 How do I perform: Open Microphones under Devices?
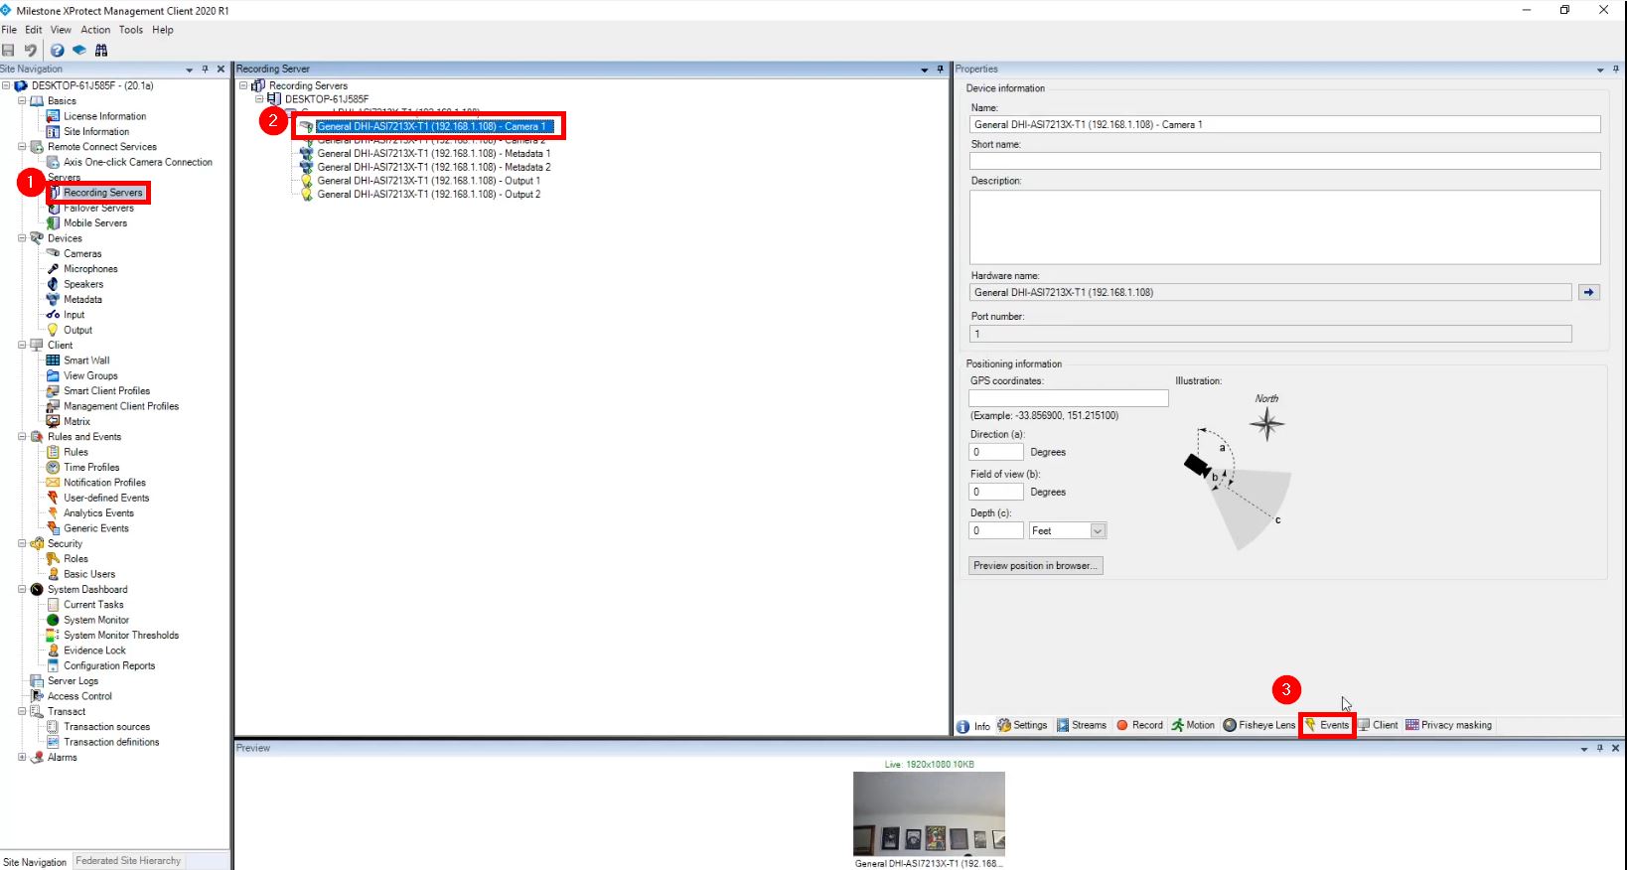90,269
